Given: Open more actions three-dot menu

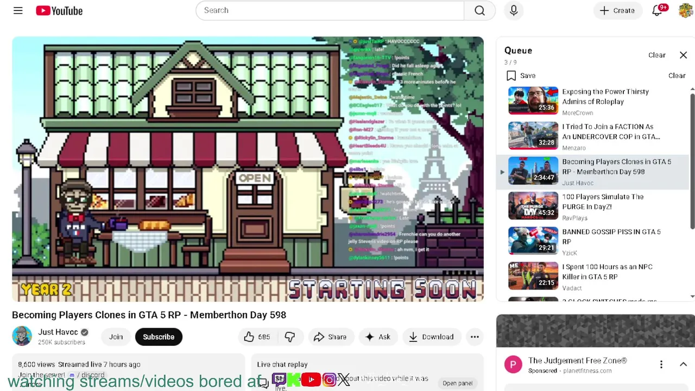Looking at the screenshot, I should coord(475,337).
